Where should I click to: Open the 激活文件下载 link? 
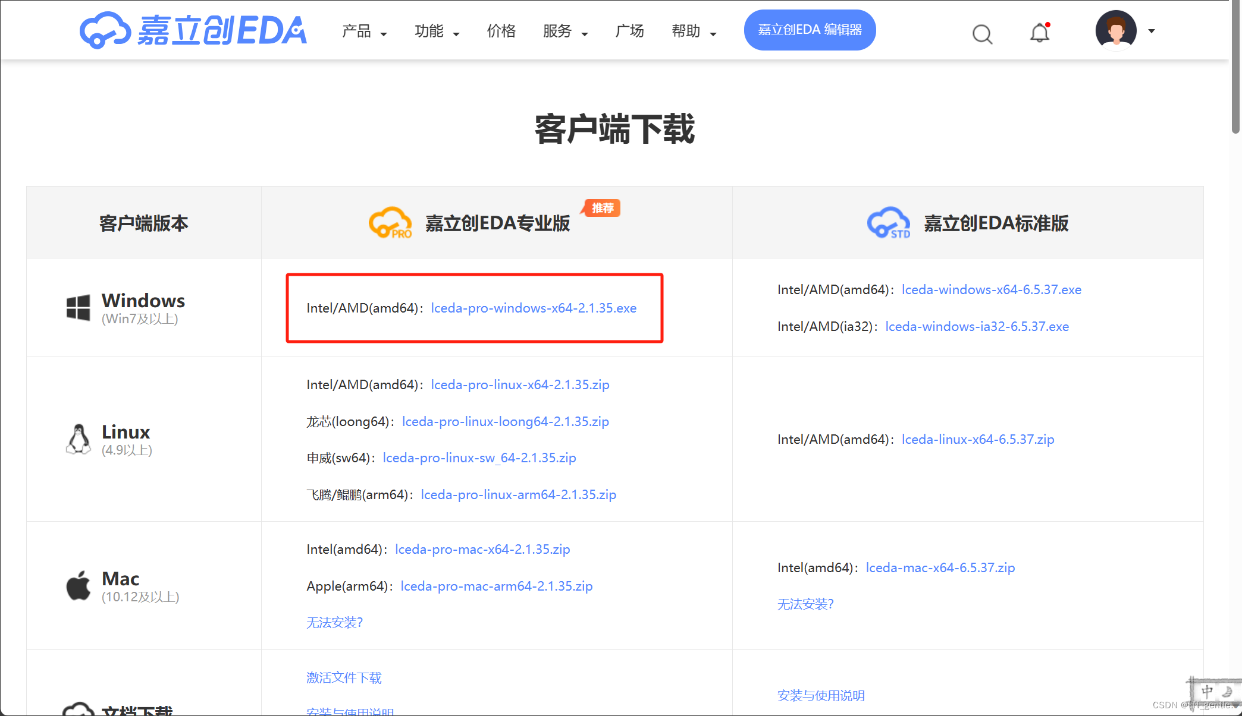[343, 677]
